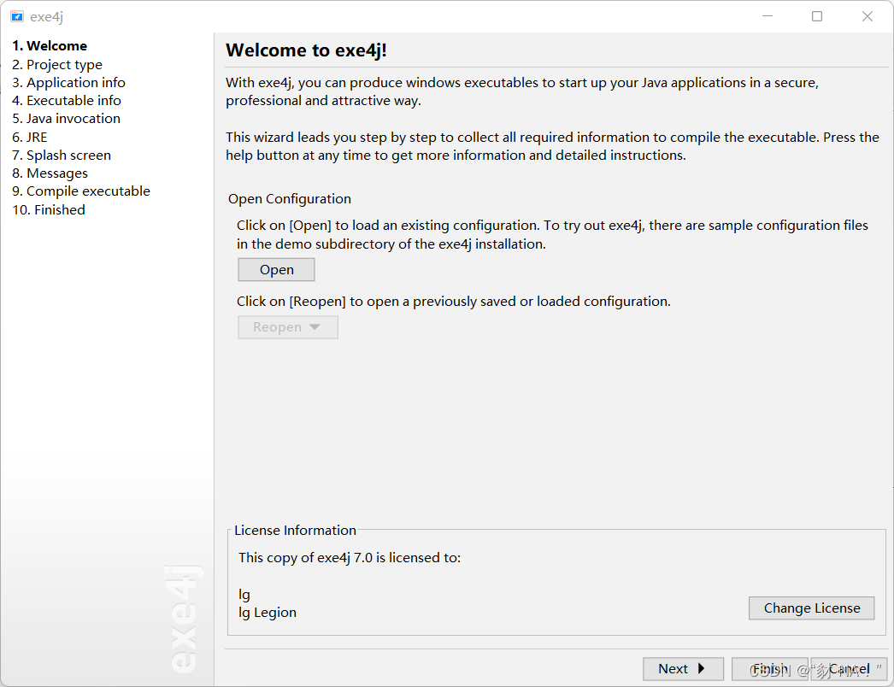
Task: Select the Finished step
Action: click(48, 209)
